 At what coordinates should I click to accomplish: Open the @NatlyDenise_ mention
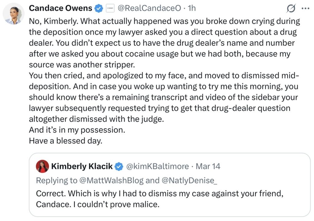tap(189, 180)
